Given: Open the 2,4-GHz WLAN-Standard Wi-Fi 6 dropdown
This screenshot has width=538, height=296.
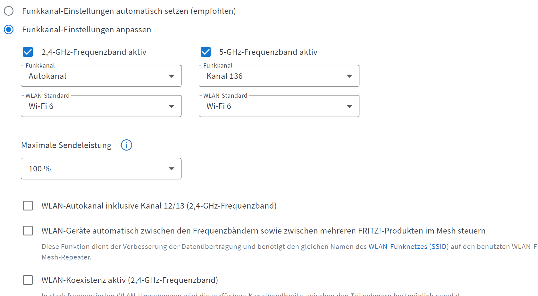Looking at the screenshot, I should [x=101, y=106].
